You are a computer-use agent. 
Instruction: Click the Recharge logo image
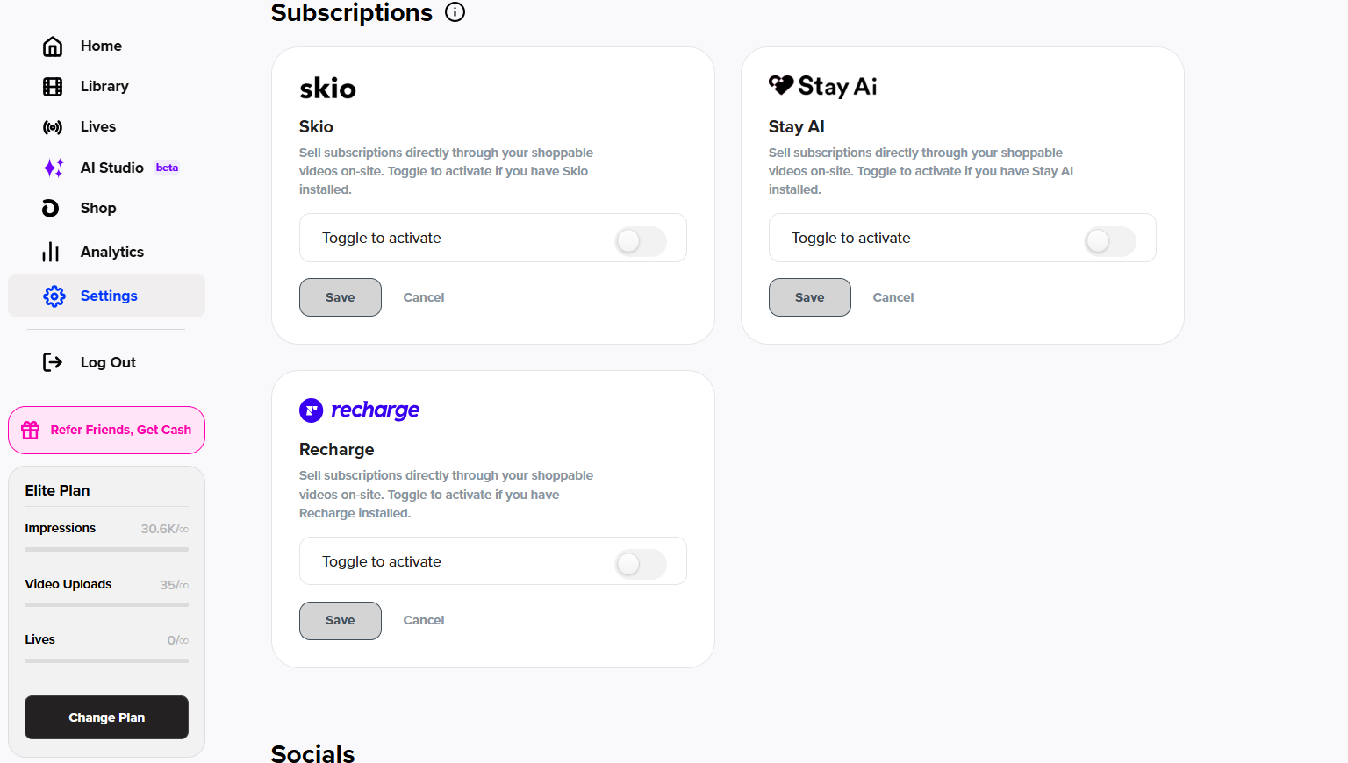pyautogui.click(x=360, y=410)
